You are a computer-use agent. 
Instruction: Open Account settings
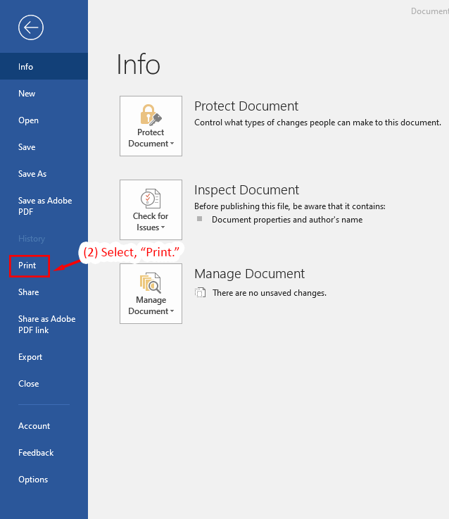coord(44,426)
